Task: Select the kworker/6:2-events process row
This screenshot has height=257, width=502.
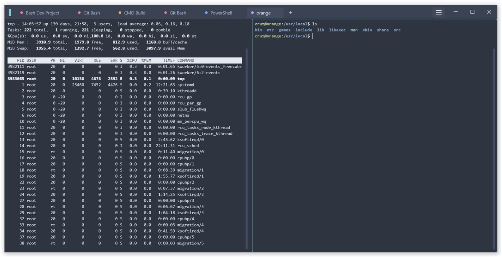Action: tap(125, 73)
